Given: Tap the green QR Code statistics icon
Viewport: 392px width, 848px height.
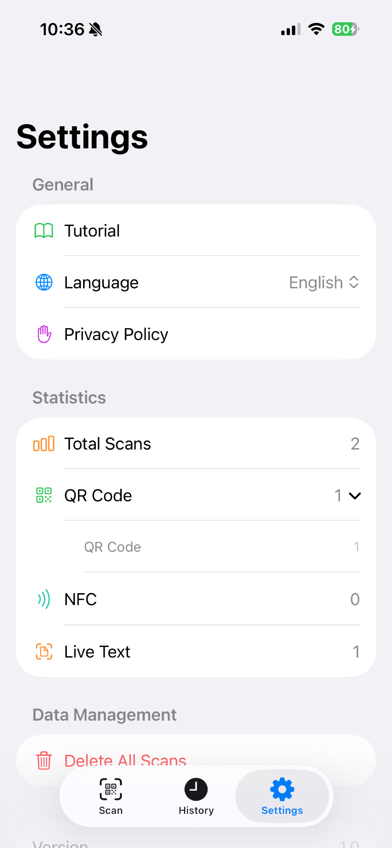Looking at the screenshot, I should (44, 495).
